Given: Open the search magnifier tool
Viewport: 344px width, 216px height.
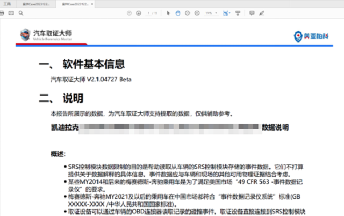Looking at the screenshot, I should (x=21, y=13).
